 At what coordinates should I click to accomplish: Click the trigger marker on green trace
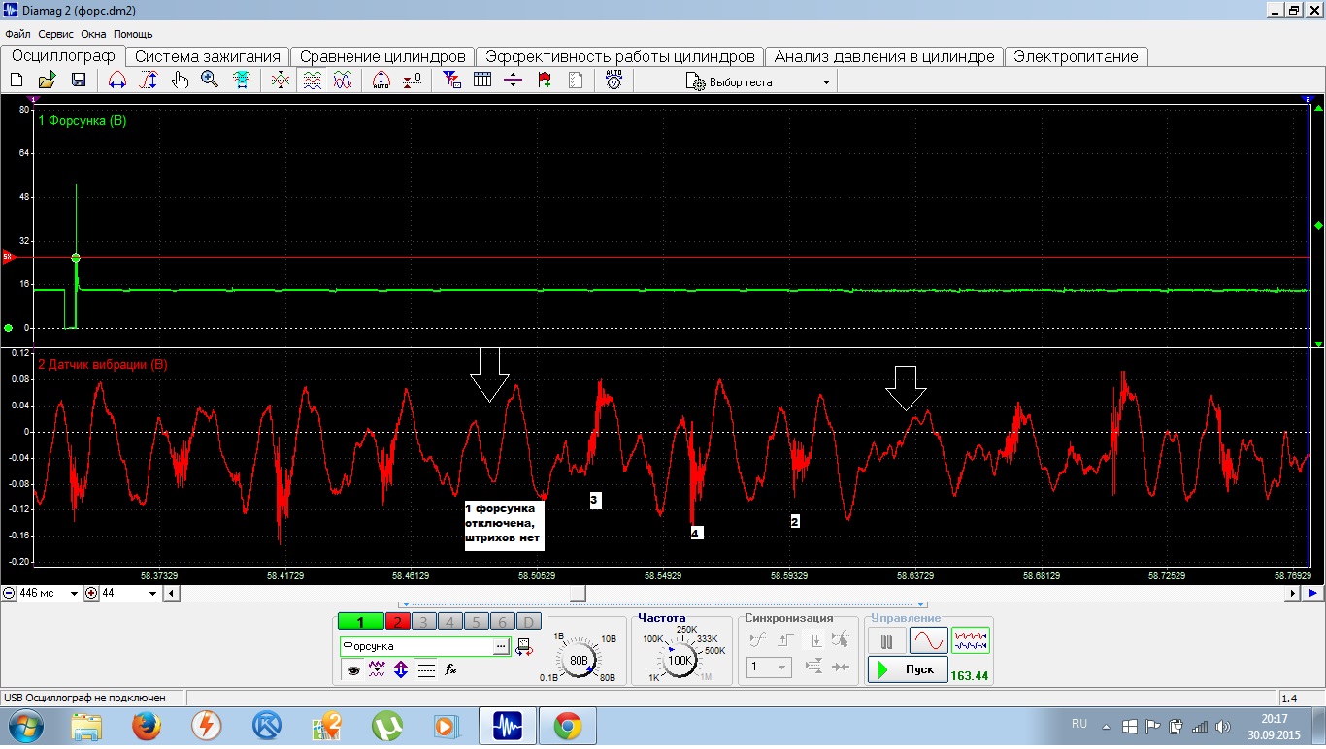point(76,258)
